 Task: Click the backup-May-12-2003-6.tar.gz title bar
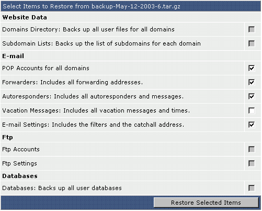point(131,6)
